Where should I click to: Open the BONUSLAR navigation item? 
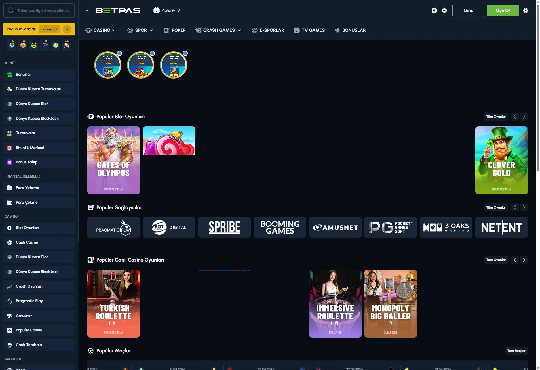[350, 30]
